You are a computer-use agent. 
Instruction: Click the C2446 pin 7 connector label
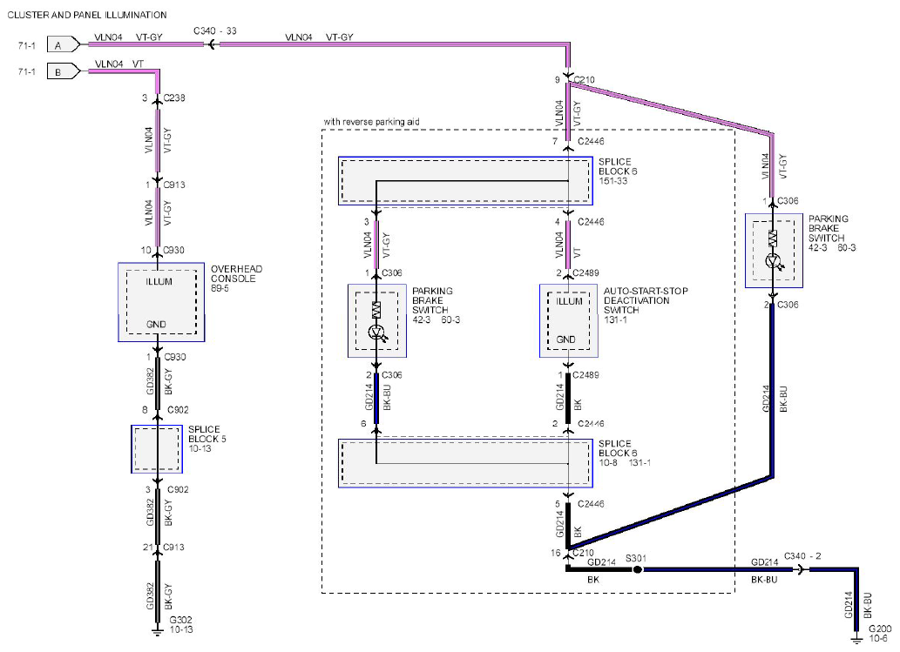coord(592,141)
